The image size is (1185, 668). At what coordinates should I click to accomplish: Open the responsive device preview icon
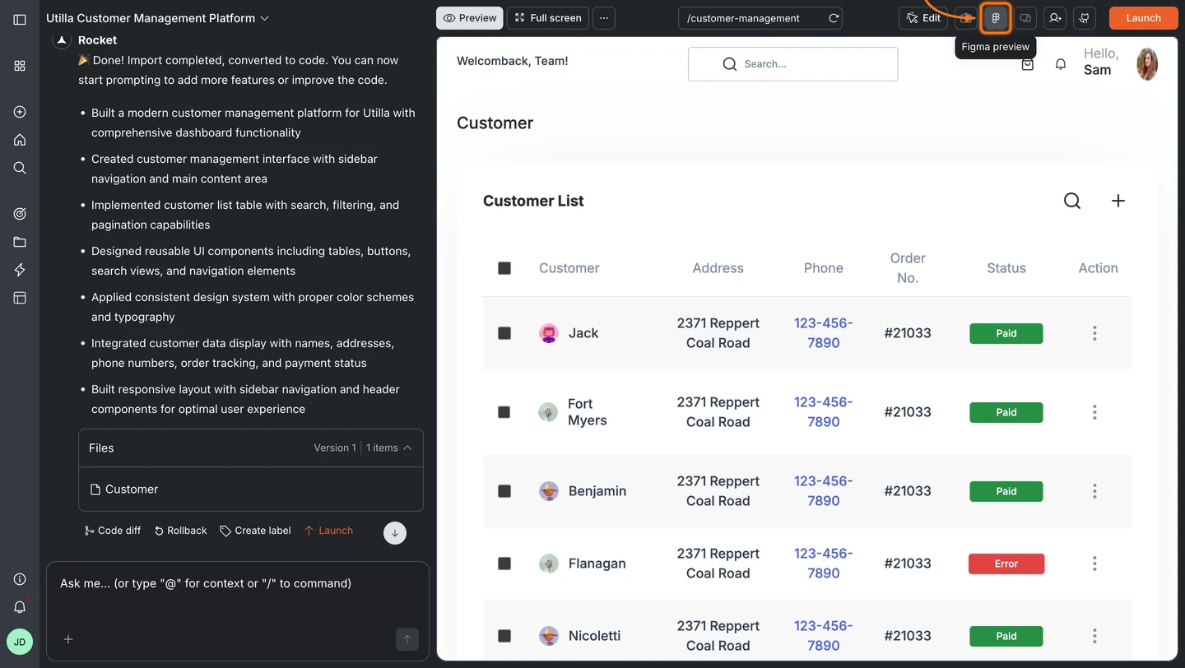pos(1025,17)
